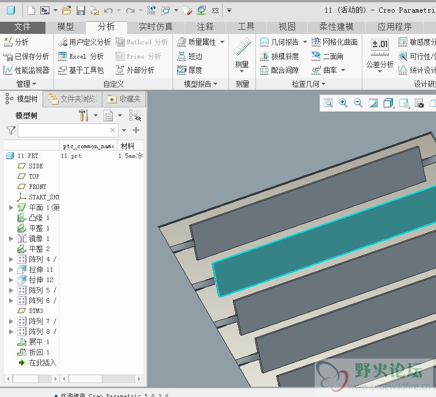Open 配合间隙 clearance analysis

pos(279,70)
